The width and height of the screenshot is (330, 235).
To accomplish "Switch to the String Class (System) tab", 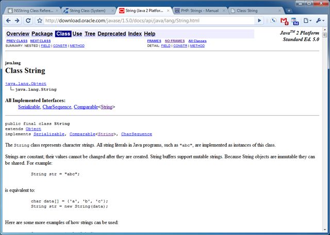I will (88, 10).
